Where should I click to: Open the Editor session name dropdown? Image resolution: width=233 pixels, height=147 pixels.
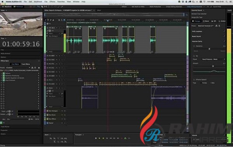94,10
